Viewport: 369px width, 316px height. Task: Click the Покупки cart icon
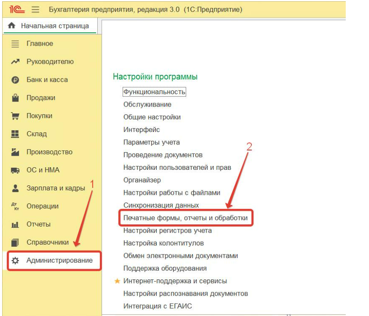click(16, 116)
